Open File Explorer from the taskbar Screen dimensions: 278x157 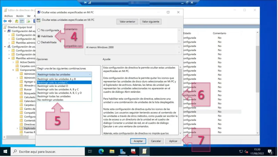[112, 151]
